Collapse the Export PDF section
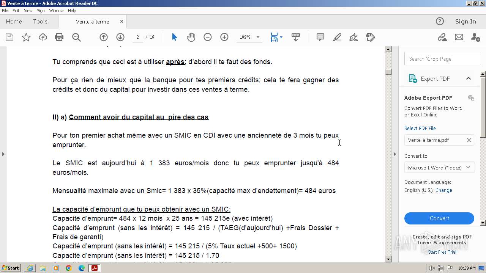 [x=469, y=78]
